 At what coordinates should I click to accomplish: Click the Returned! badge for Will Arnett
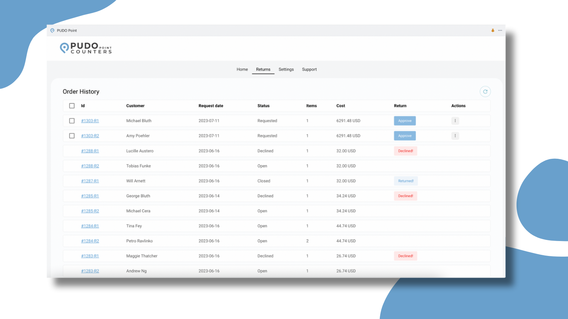pos(406,181)
